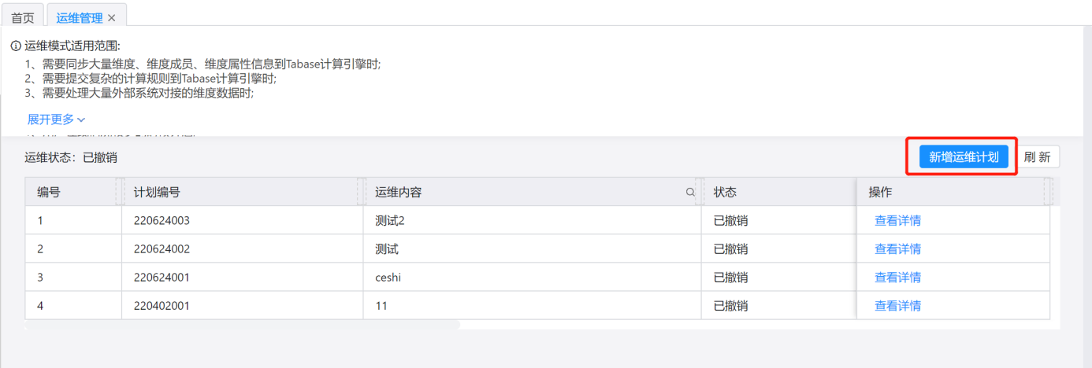
Task: Click the 计划编号 column header
Action: click(157, 193)
